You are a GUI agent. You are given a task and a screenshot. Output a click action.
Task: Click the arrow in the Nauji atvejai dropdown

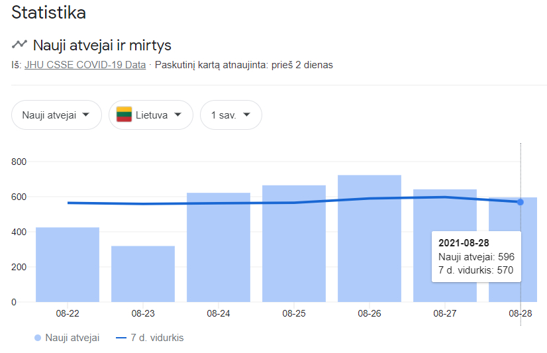coord(86,115)
